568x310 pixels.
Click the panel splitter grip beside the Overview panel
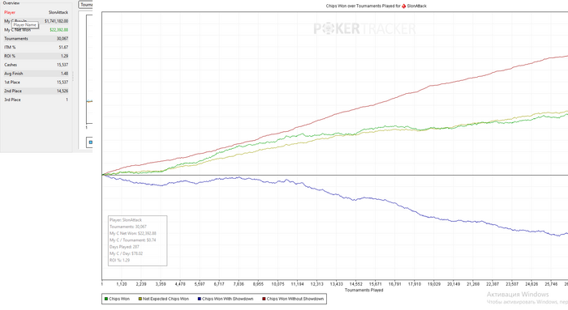pyautogui.click(x=73, y=76)
